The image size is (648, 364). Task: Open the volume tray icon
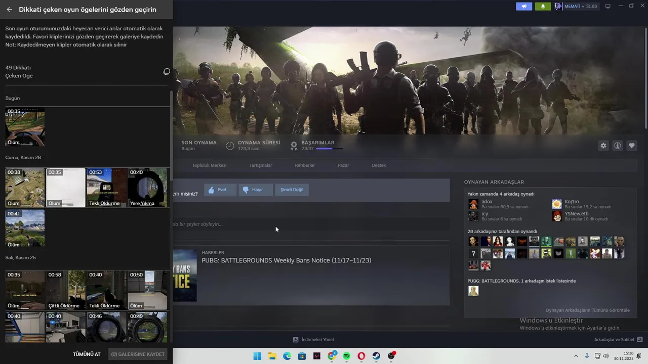click(x=606, y=356)
